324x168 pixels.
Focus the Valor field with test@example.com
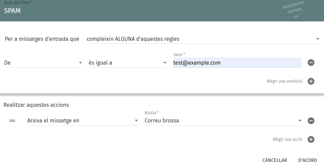tap(237, 63)
